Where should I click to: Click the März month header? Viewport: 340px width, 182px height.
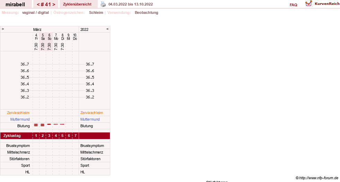(37, 29)
